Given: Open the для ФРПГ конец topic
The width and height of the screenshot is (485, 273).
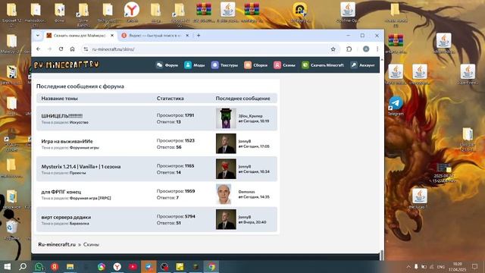Looking at the screenshot, I should 61,192.
